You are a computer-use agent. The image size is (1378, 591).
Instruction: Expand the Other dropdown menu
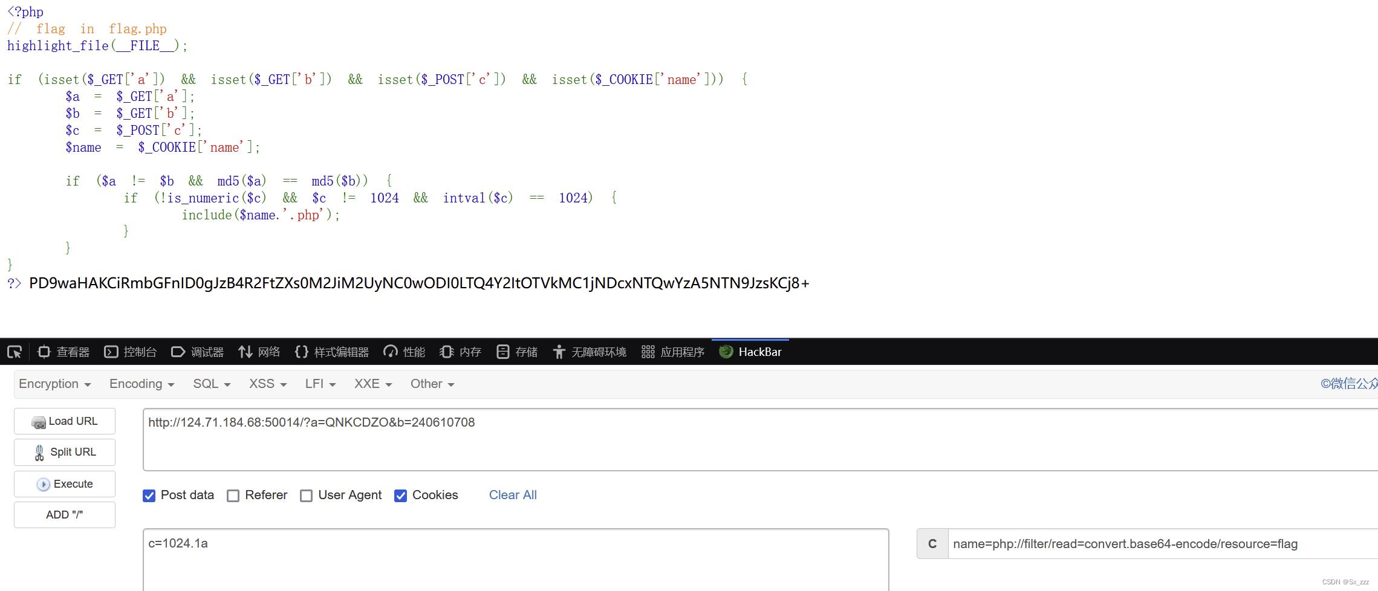[x=432, y=384]
